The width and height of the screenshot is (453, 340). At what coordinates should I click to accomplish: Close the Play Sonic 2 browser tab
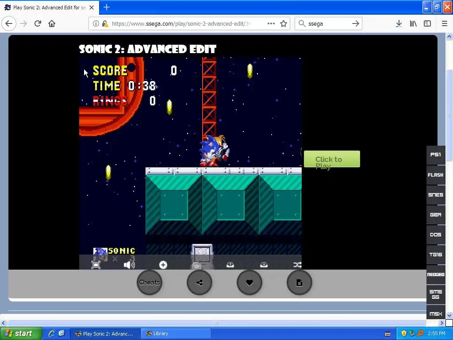click(x=92, y=8)
